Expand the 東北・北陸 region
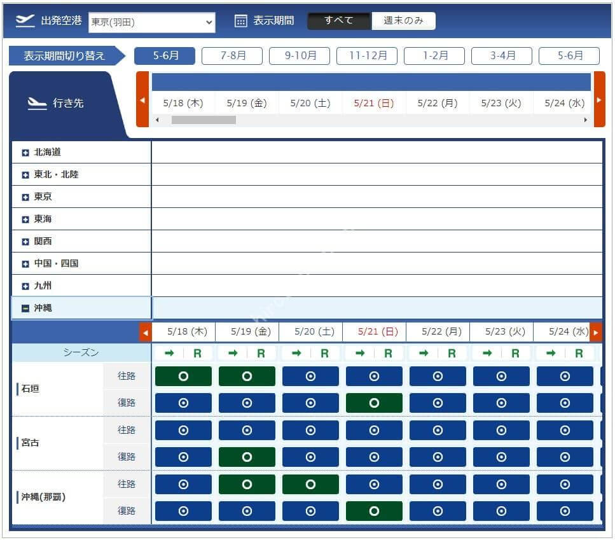615x540 pixels. [25, 175]
